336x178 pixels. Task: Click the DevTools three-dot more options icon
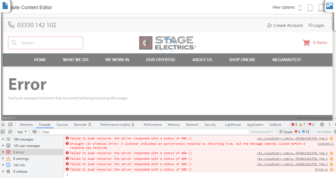329,124
